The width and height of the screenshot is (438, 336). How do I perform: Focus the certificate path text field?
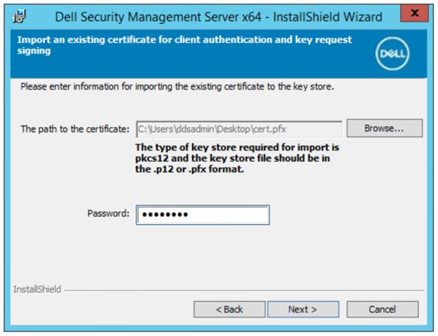click(x=239, y=129)
